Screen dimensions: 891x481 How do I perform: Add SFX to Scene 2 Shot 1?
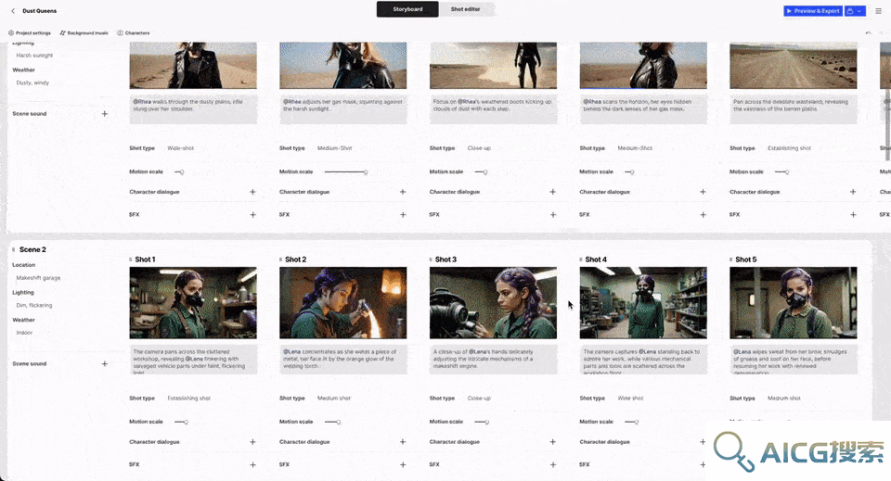[252, 464]
